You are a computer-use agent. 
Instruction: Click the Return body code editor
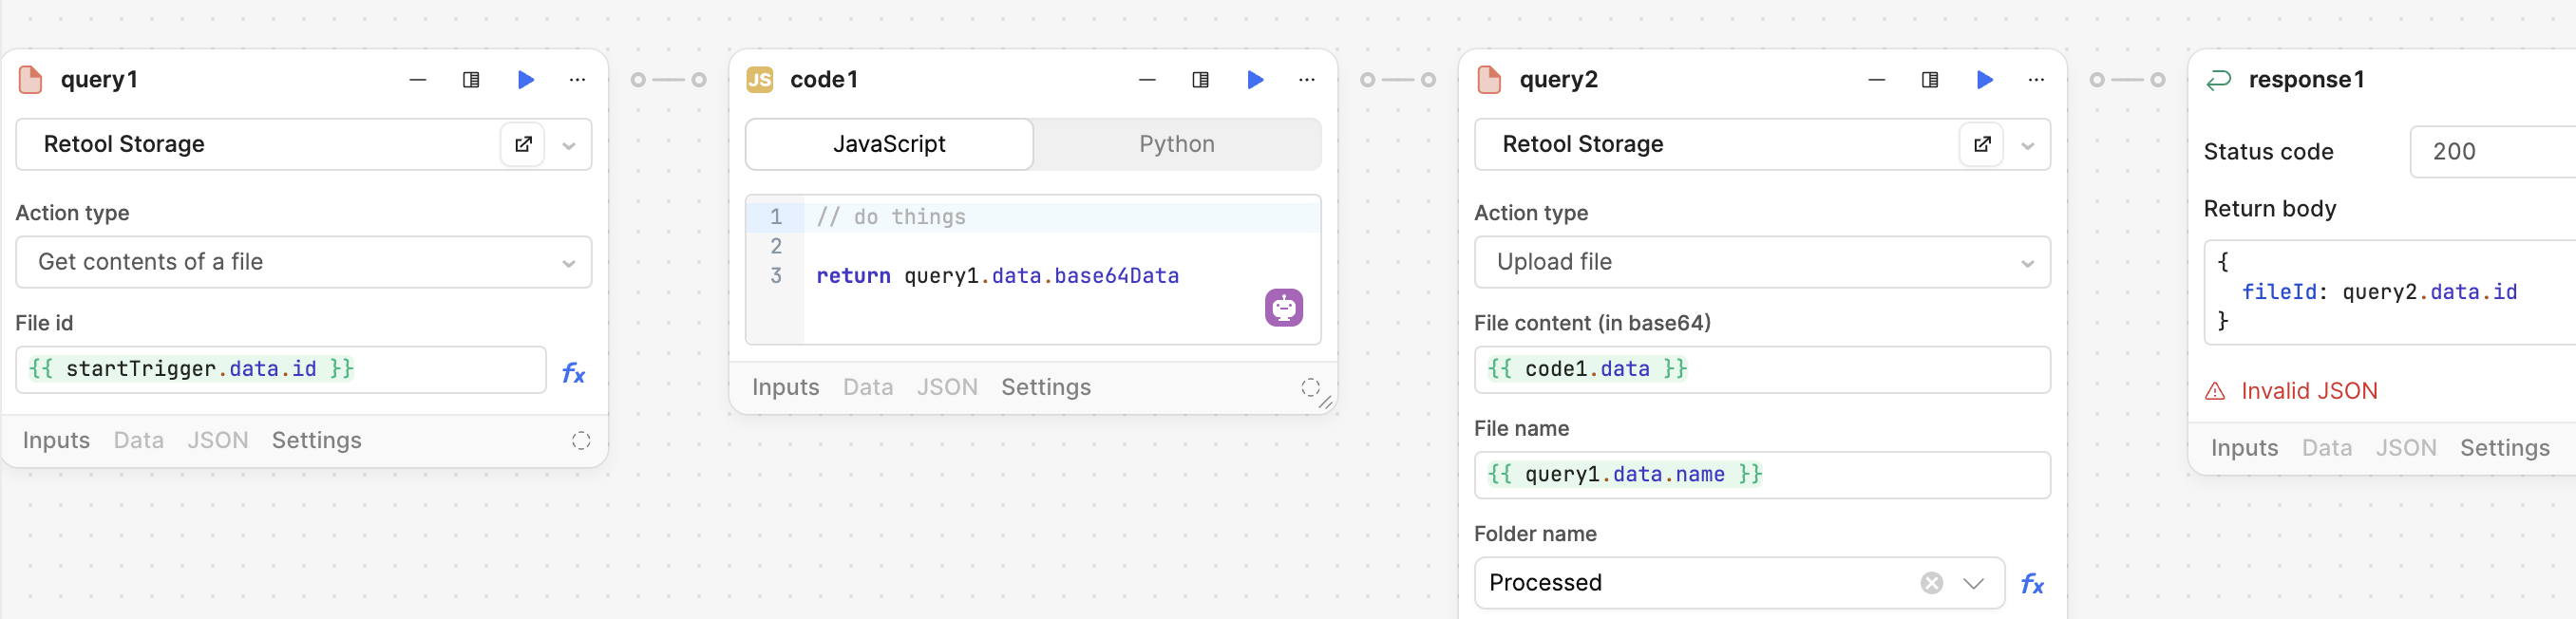point(2390,292)
